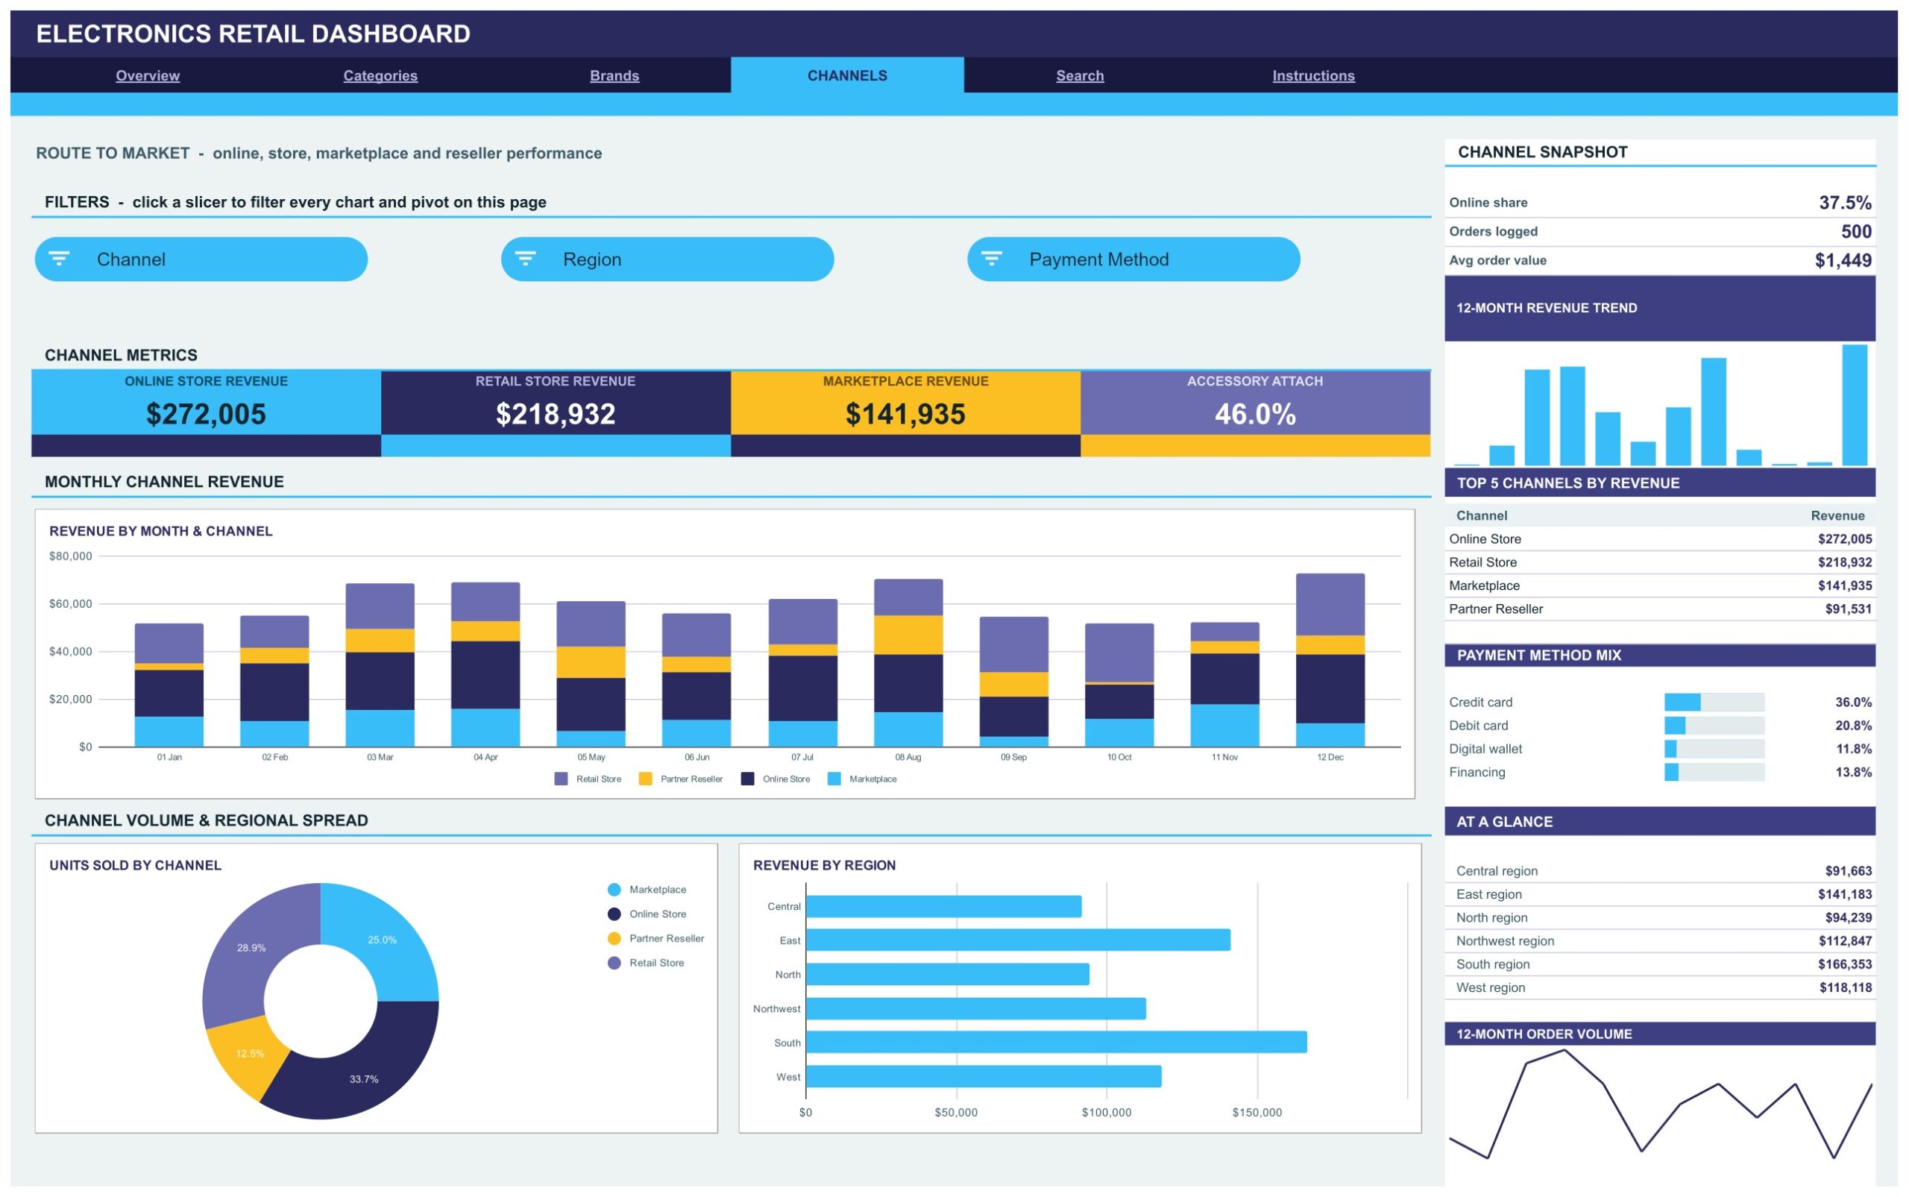Click the Northwest region $112,847 row

(x=1660, y=941)
